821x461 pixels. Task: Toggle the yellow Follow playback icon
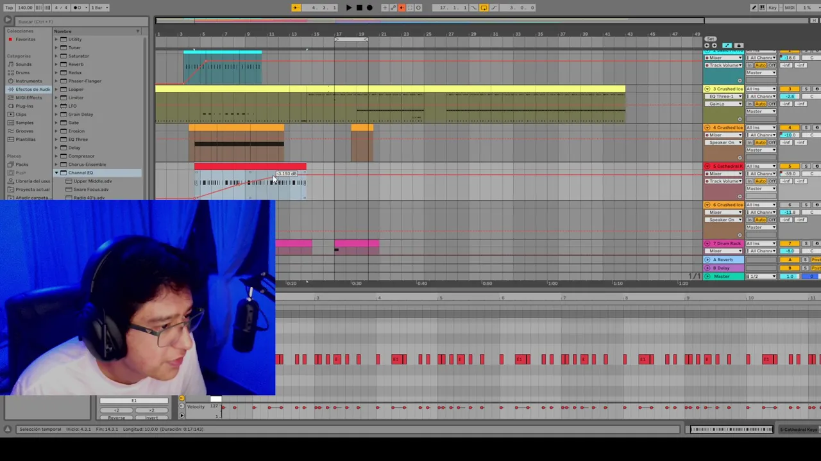coord(296,8)
